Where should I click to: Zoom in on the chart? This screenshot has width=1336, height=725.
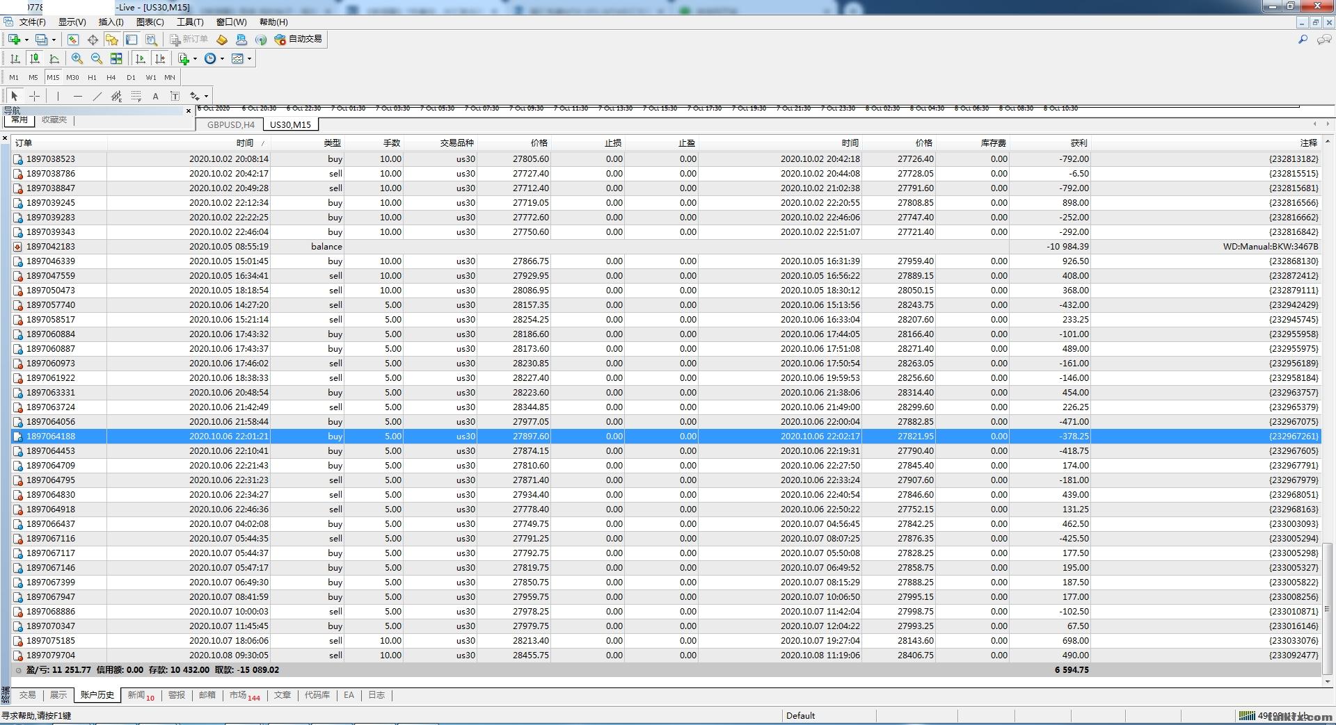click(77, 59)
